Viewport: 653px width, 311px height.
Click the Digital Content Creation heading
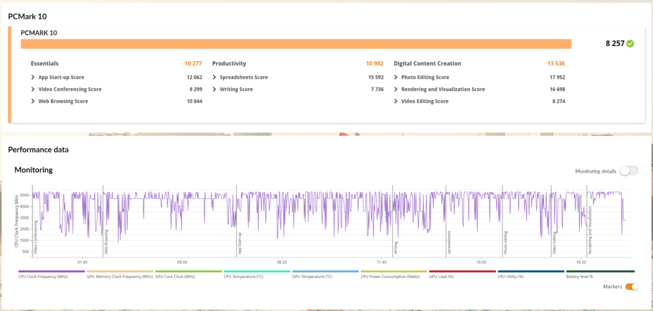[427, 64]
